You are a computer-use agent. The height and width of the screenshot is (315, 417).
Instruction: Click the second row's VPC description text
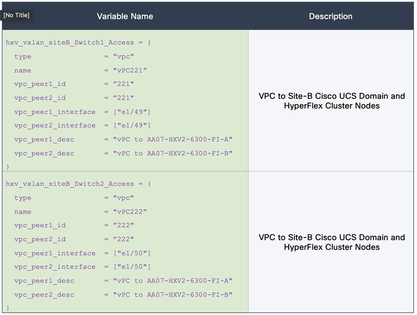pos(332,242)
